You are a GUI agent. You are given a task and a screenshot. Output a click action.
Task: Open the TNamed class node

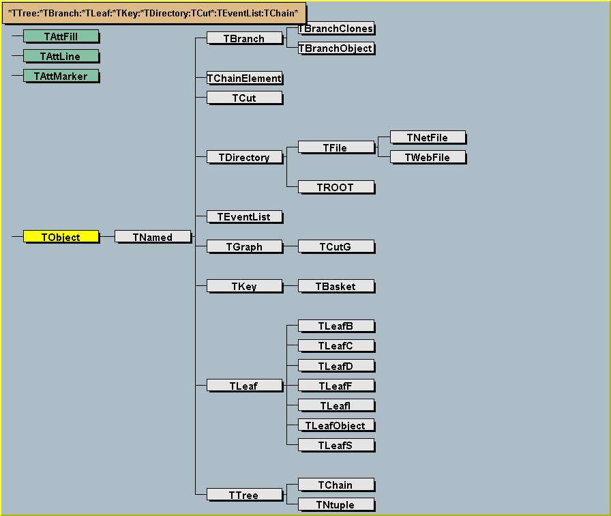click(x=152, y=237)
